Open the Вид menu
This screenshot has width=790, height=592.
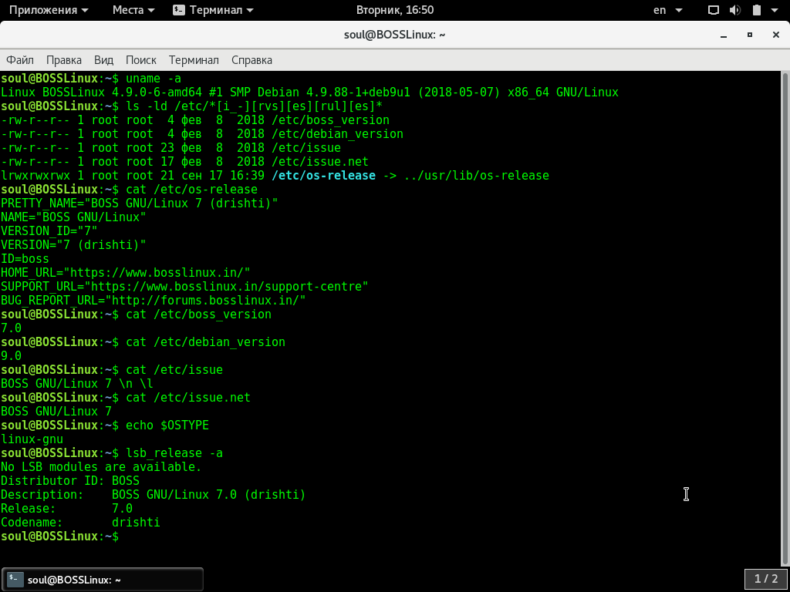104,60
